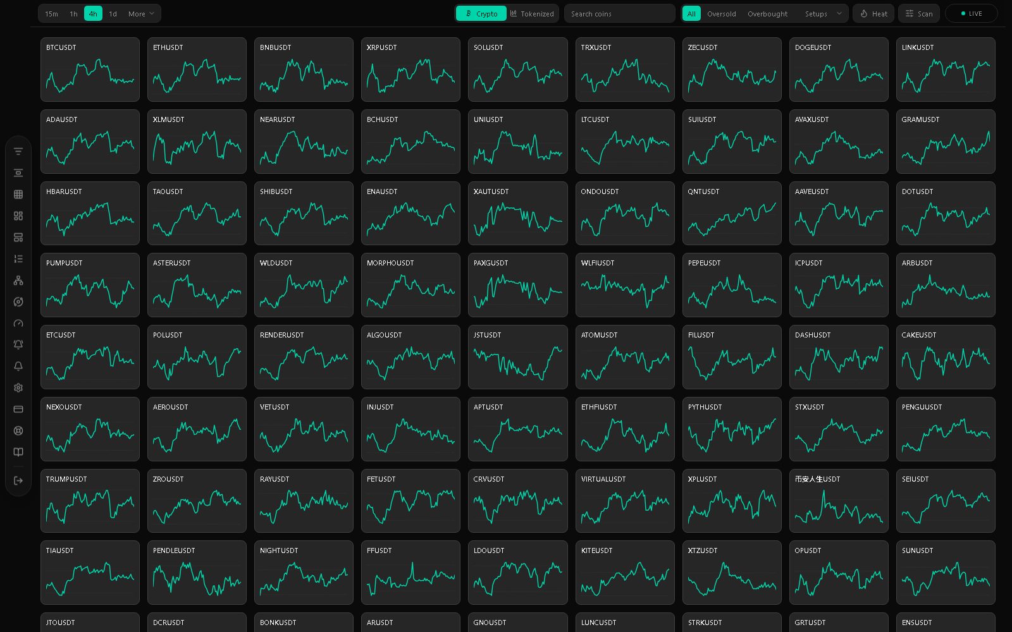Viewport: 1012px width, 632px height.
Task: Open the align-center layout icon in sidebar
Action: pyautogui.click(x=18, y=173)
